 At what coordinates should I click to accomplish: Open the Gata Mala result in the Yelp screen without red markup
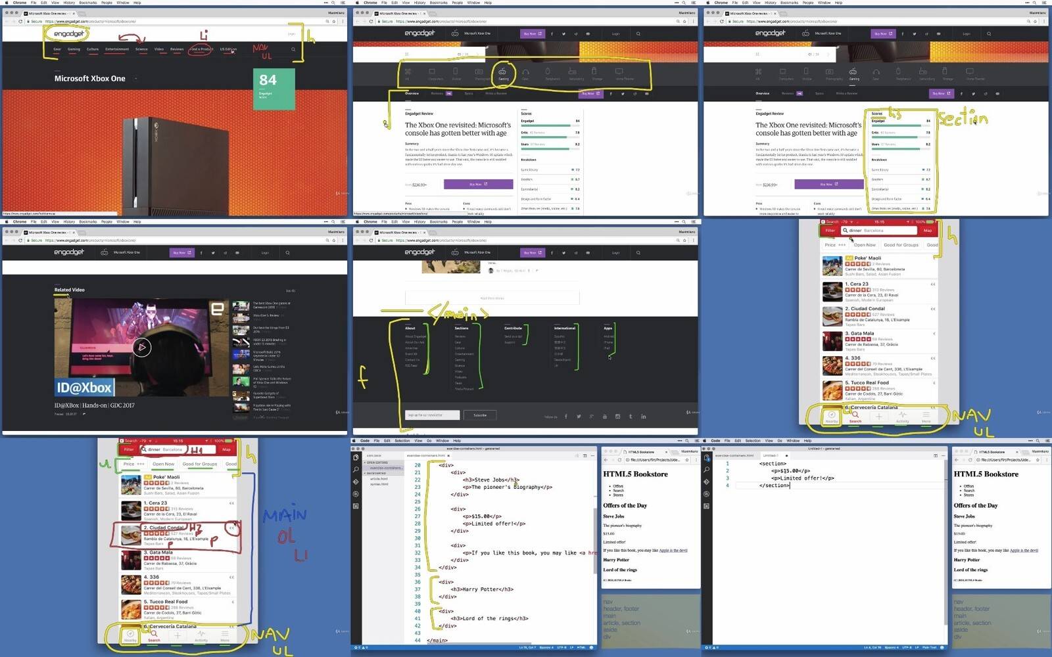point(878,341)
